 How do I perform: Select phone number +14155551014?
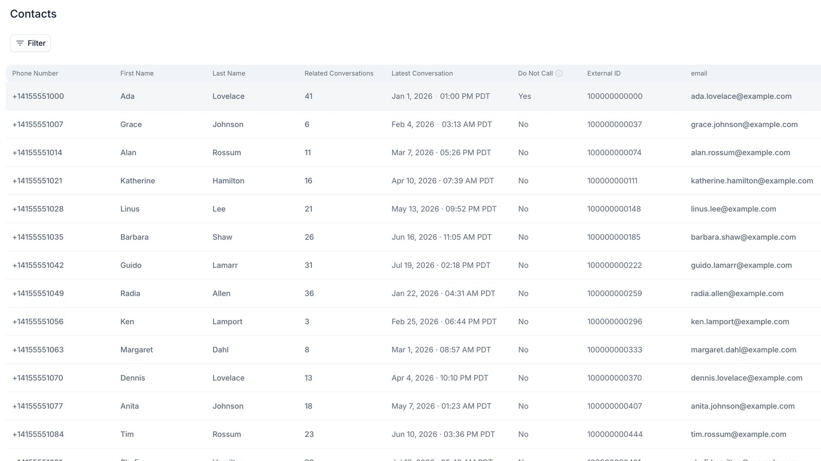click(x=37, y=153)
